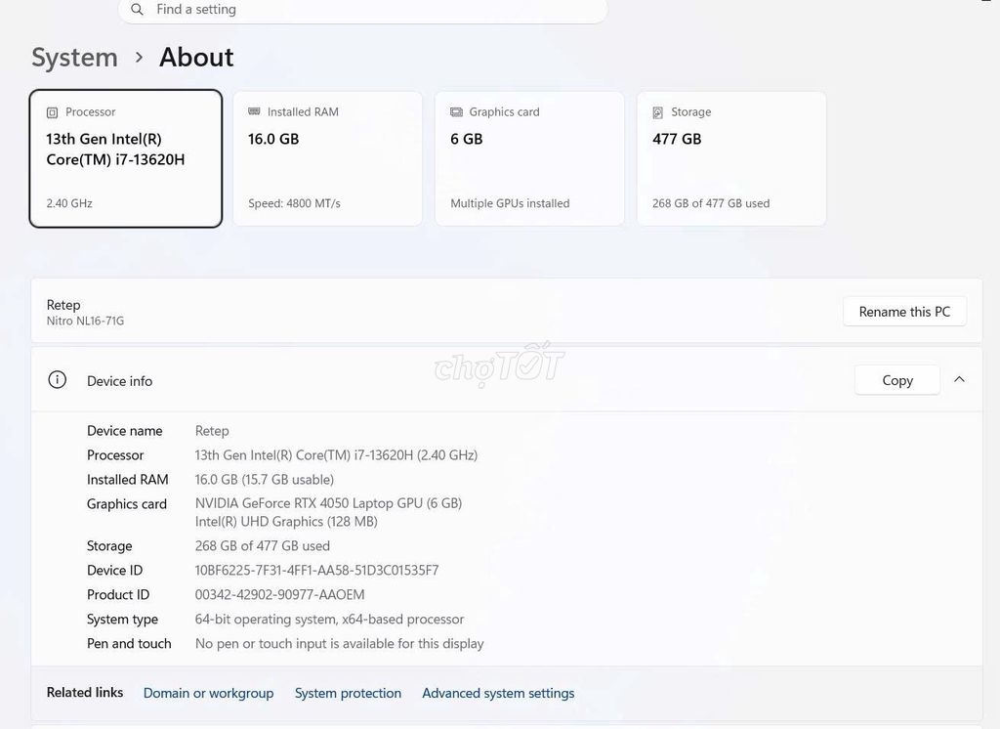Click 'NVIDIA GeForce RTX 4050 Laptop GPU' line
This screenshot has width=1000, height=729.
[x=328, y=503]
